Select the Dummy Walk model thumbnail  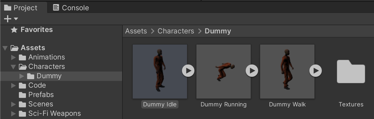coord(287,71)
